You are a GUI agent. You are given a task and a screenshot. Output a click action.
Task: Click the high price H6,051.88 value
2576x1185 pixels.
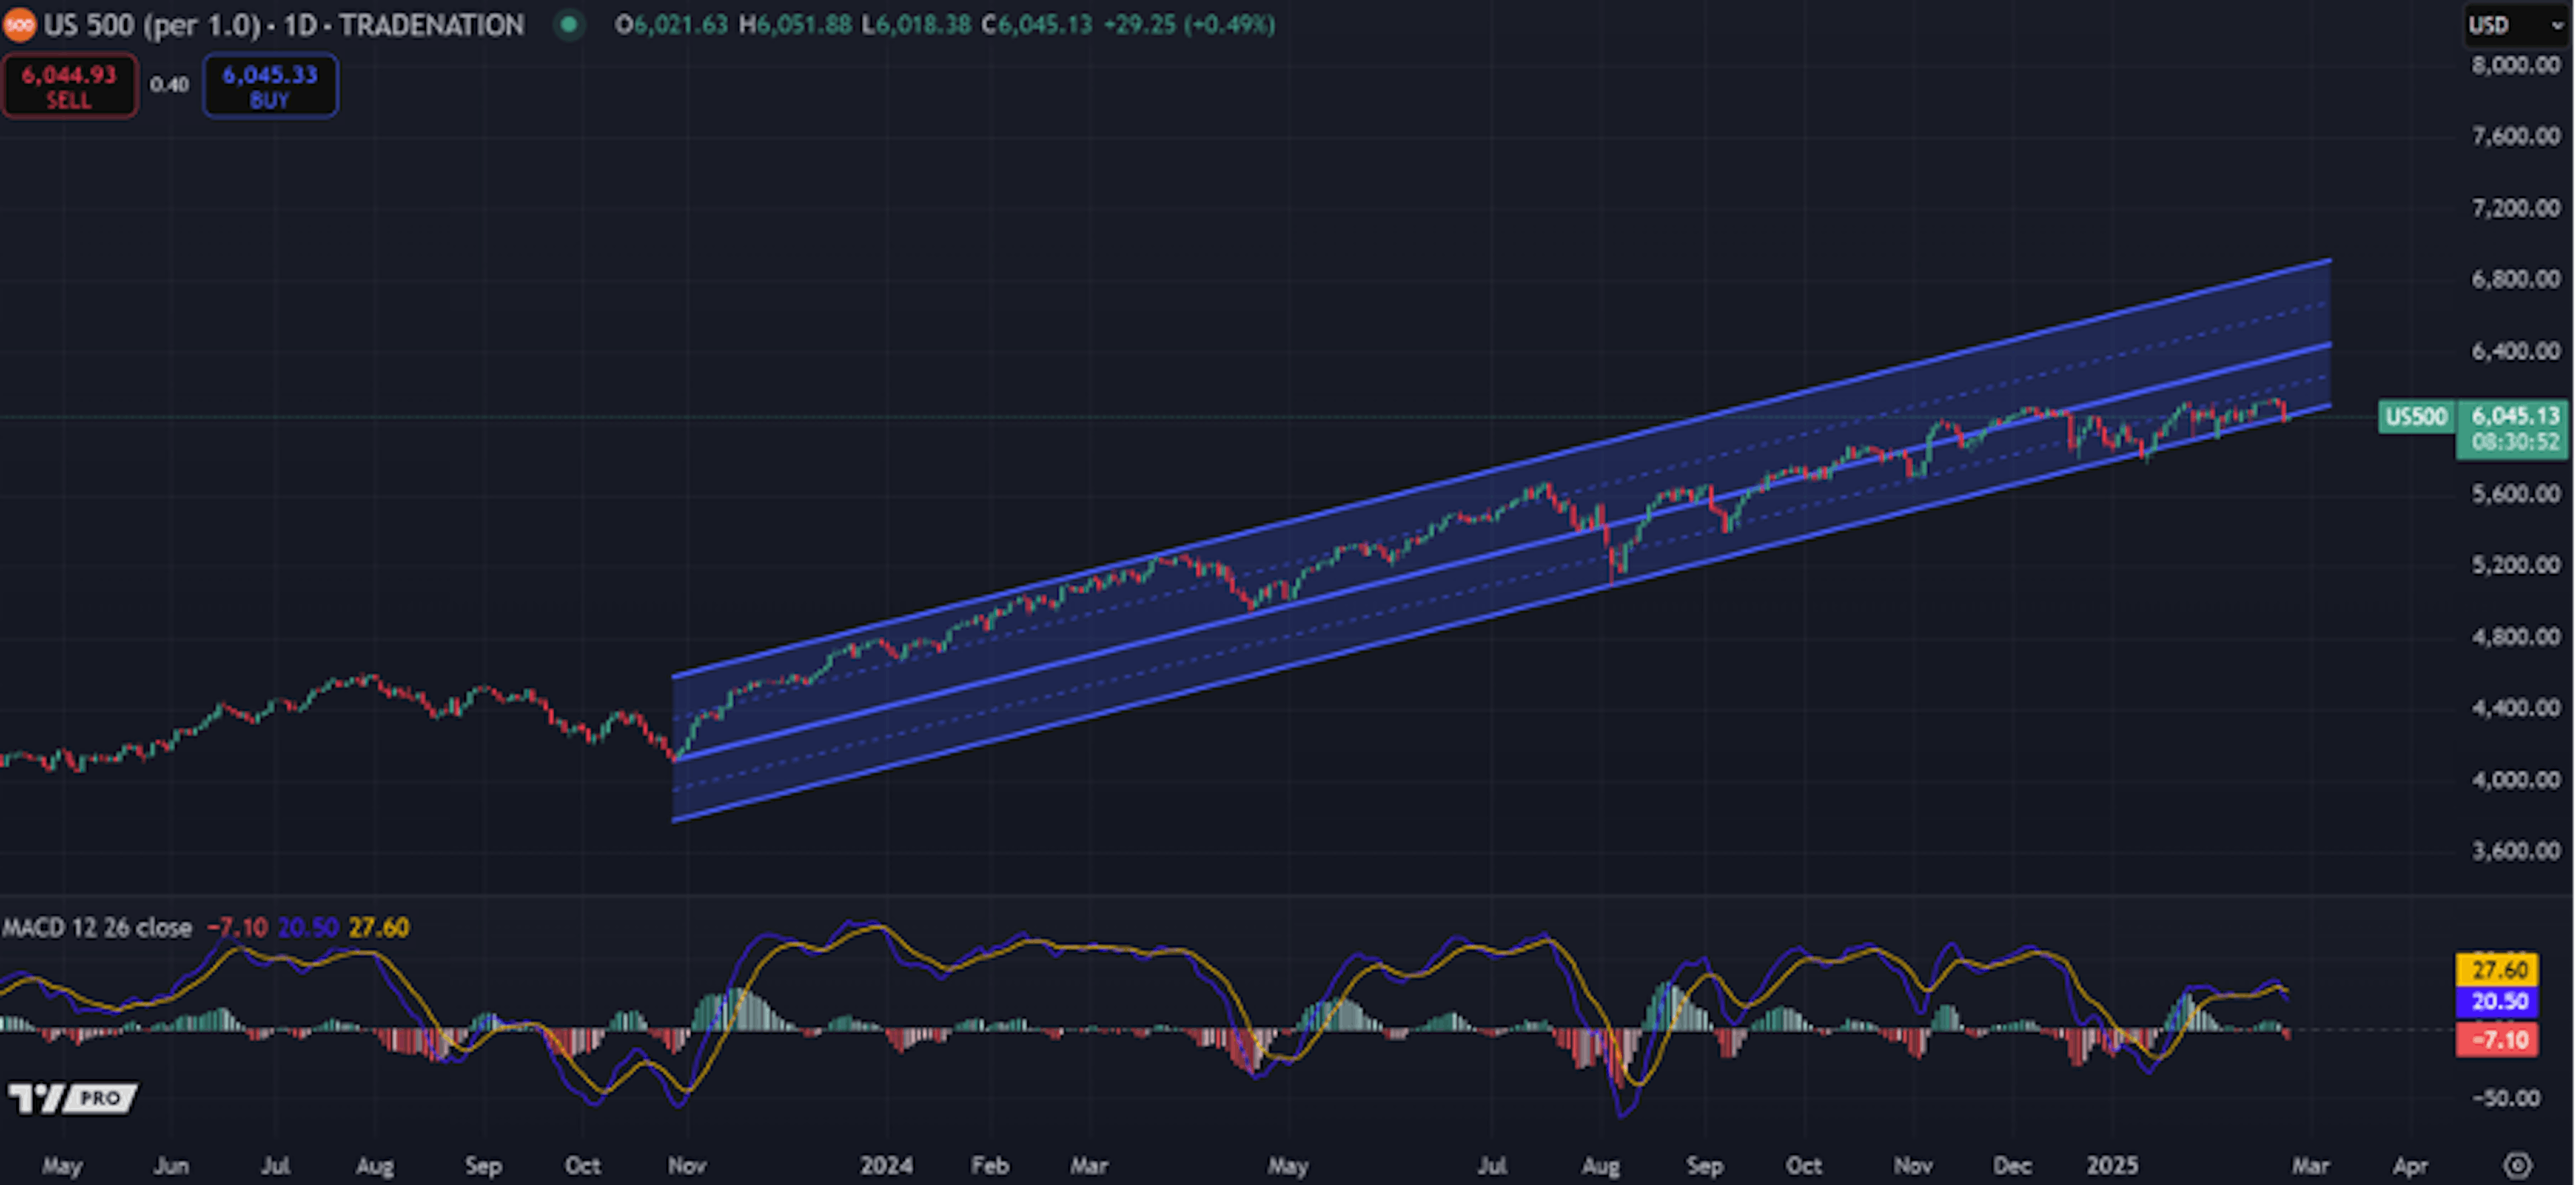[795, 25]
